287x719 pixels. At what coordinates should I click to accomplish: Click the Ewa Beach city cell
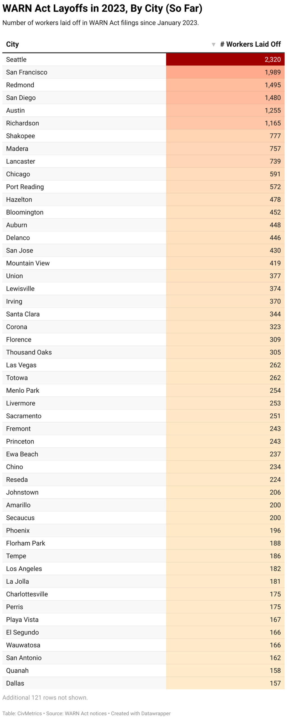tap(22, 454)
